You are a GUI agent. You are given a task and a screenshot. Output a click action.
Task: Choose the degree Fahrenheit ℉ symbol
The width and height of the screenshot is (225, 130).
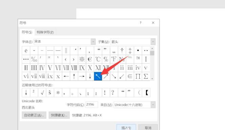click(114, 59)
